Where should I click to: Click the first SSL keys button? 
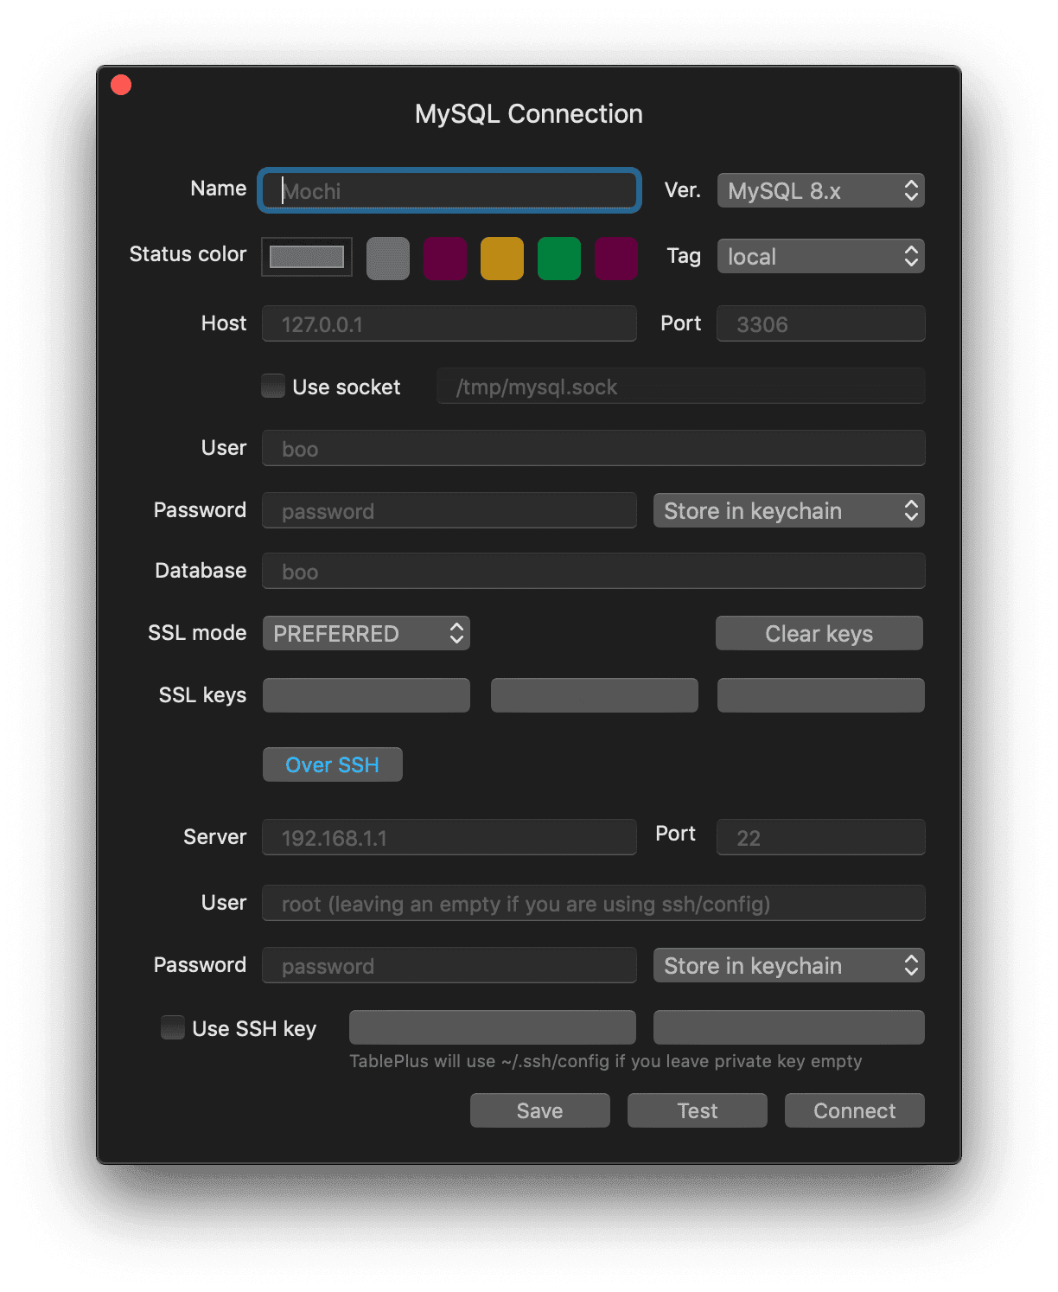[366, 695]
